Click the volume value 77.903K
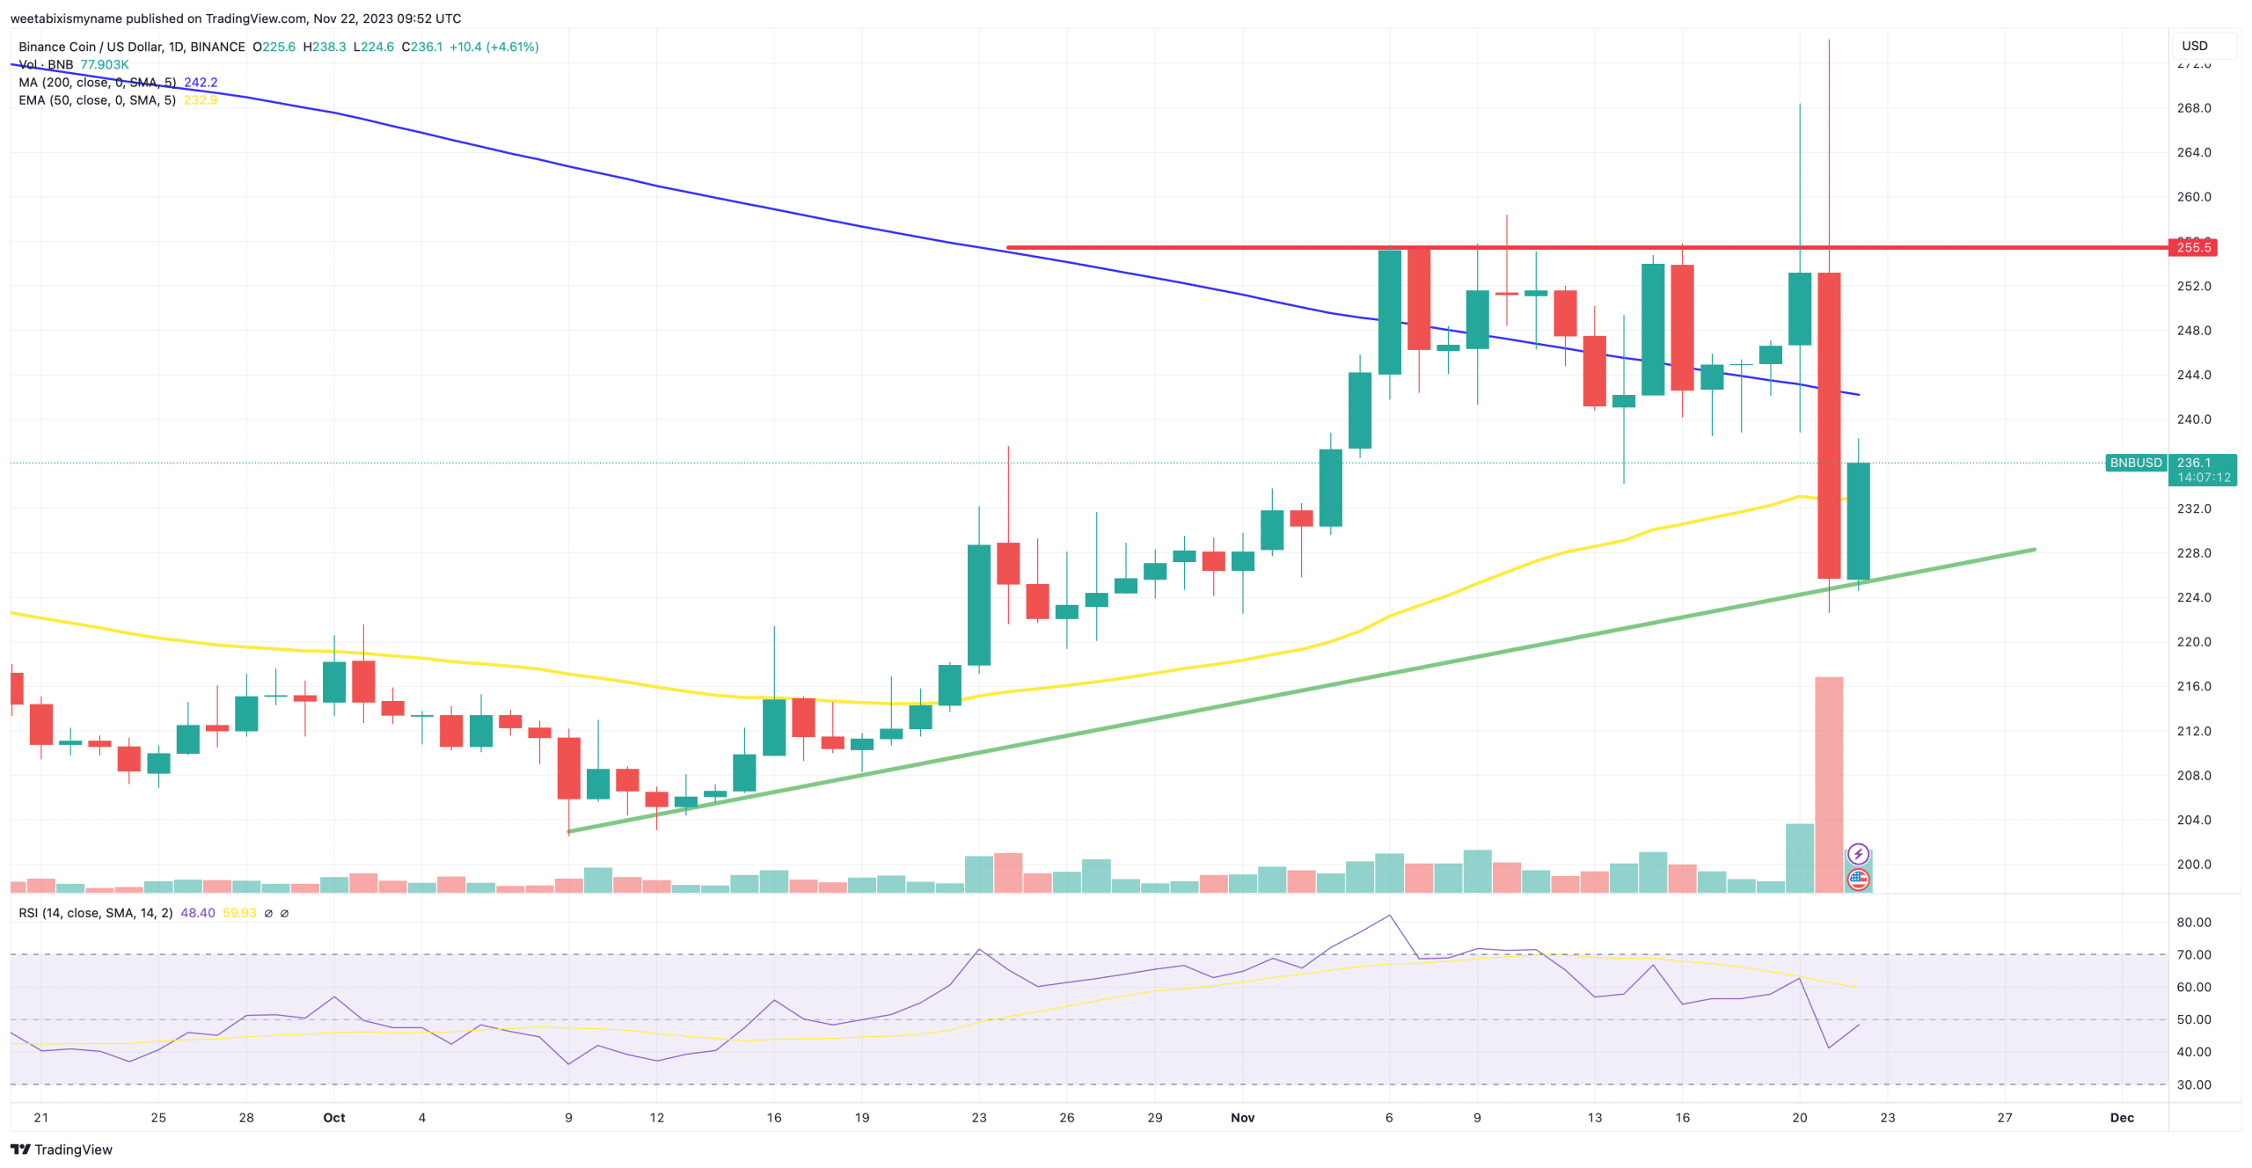 (x=105, y=64)
